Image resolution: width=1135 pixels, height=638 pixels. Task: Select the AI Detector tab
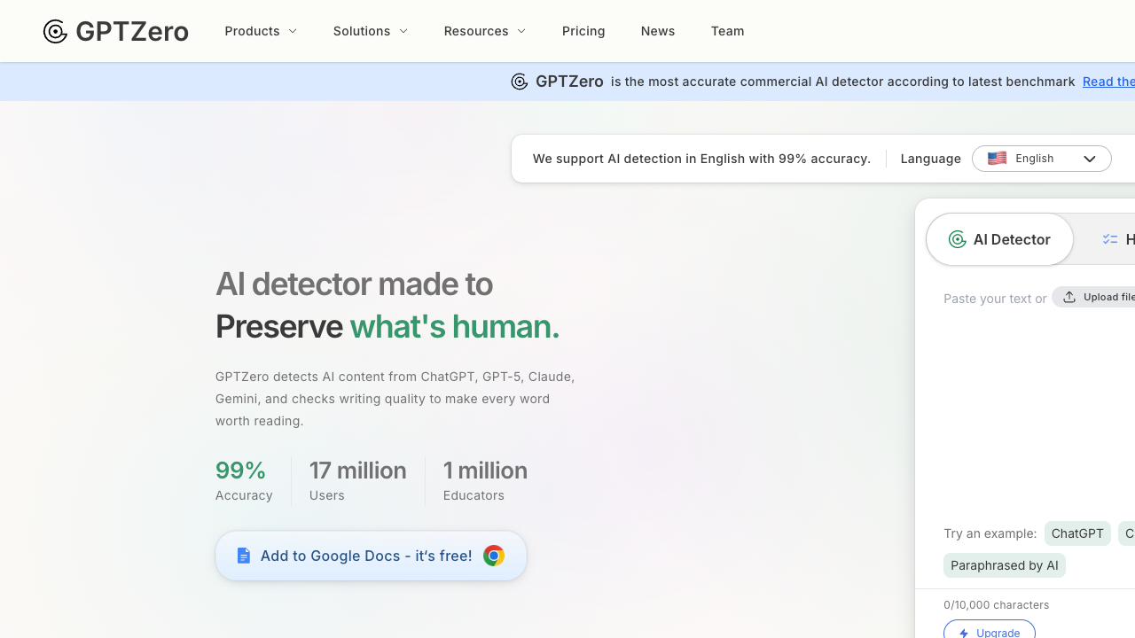click(999, 239)
